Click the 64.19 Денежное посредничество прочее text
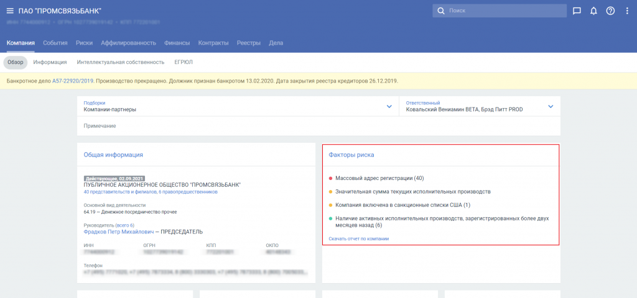Viewport: 637px width, 298px height. tap(130, 212)
